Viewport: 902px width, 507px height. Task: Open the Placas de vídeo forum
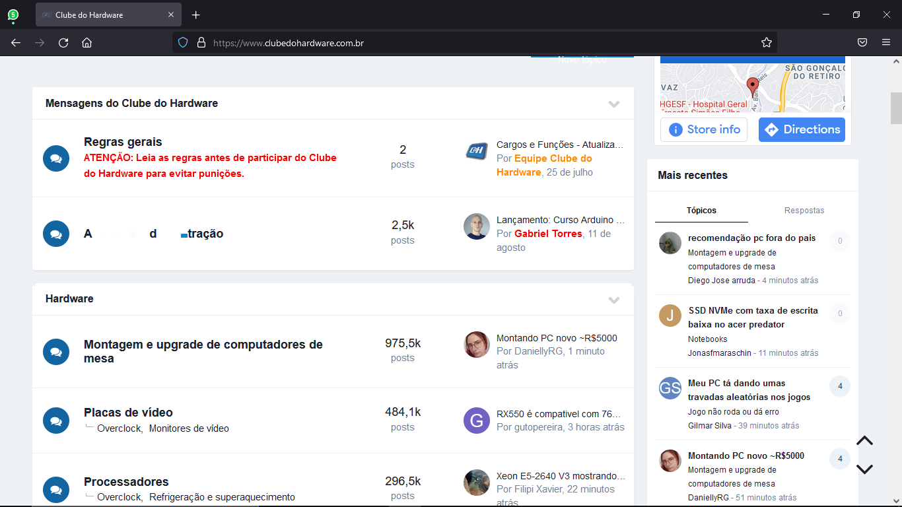(x=128, y=413)
